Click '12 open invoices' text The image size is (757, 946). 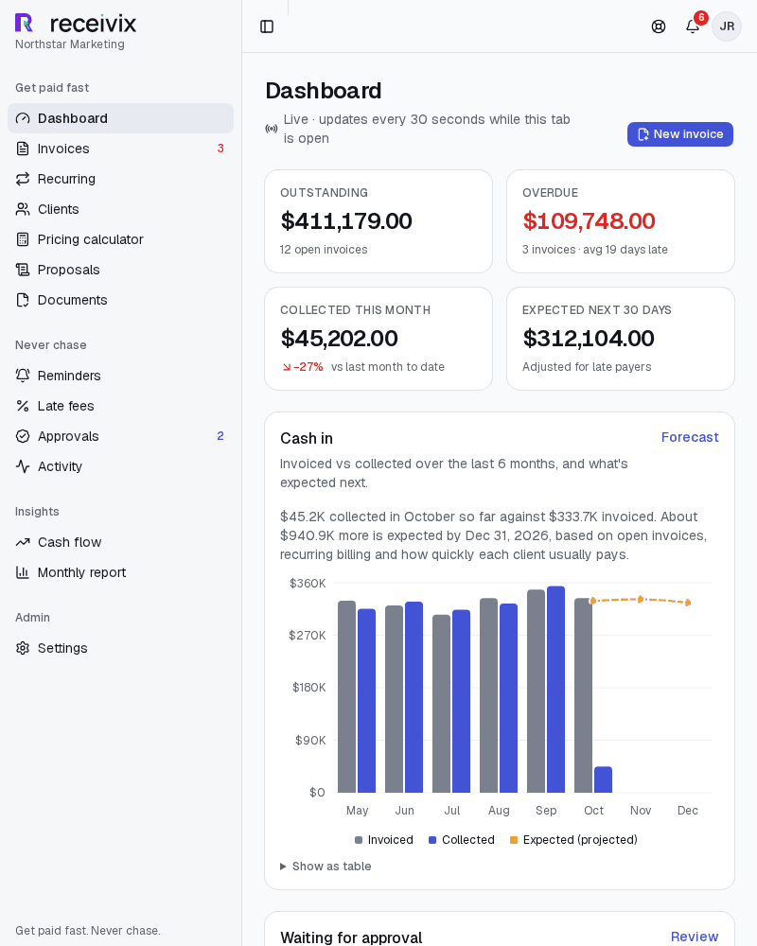[324, 250]
